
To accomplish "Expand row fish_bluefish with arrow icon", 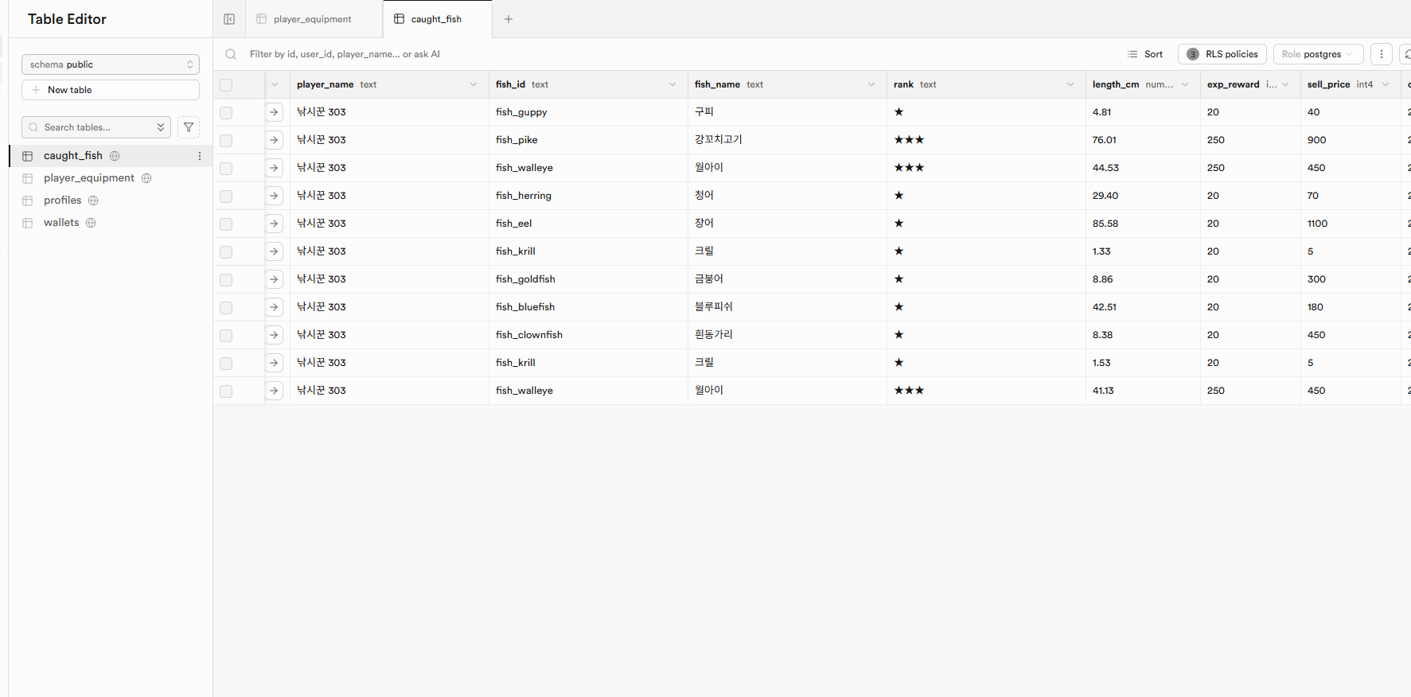I will (274, 307).
